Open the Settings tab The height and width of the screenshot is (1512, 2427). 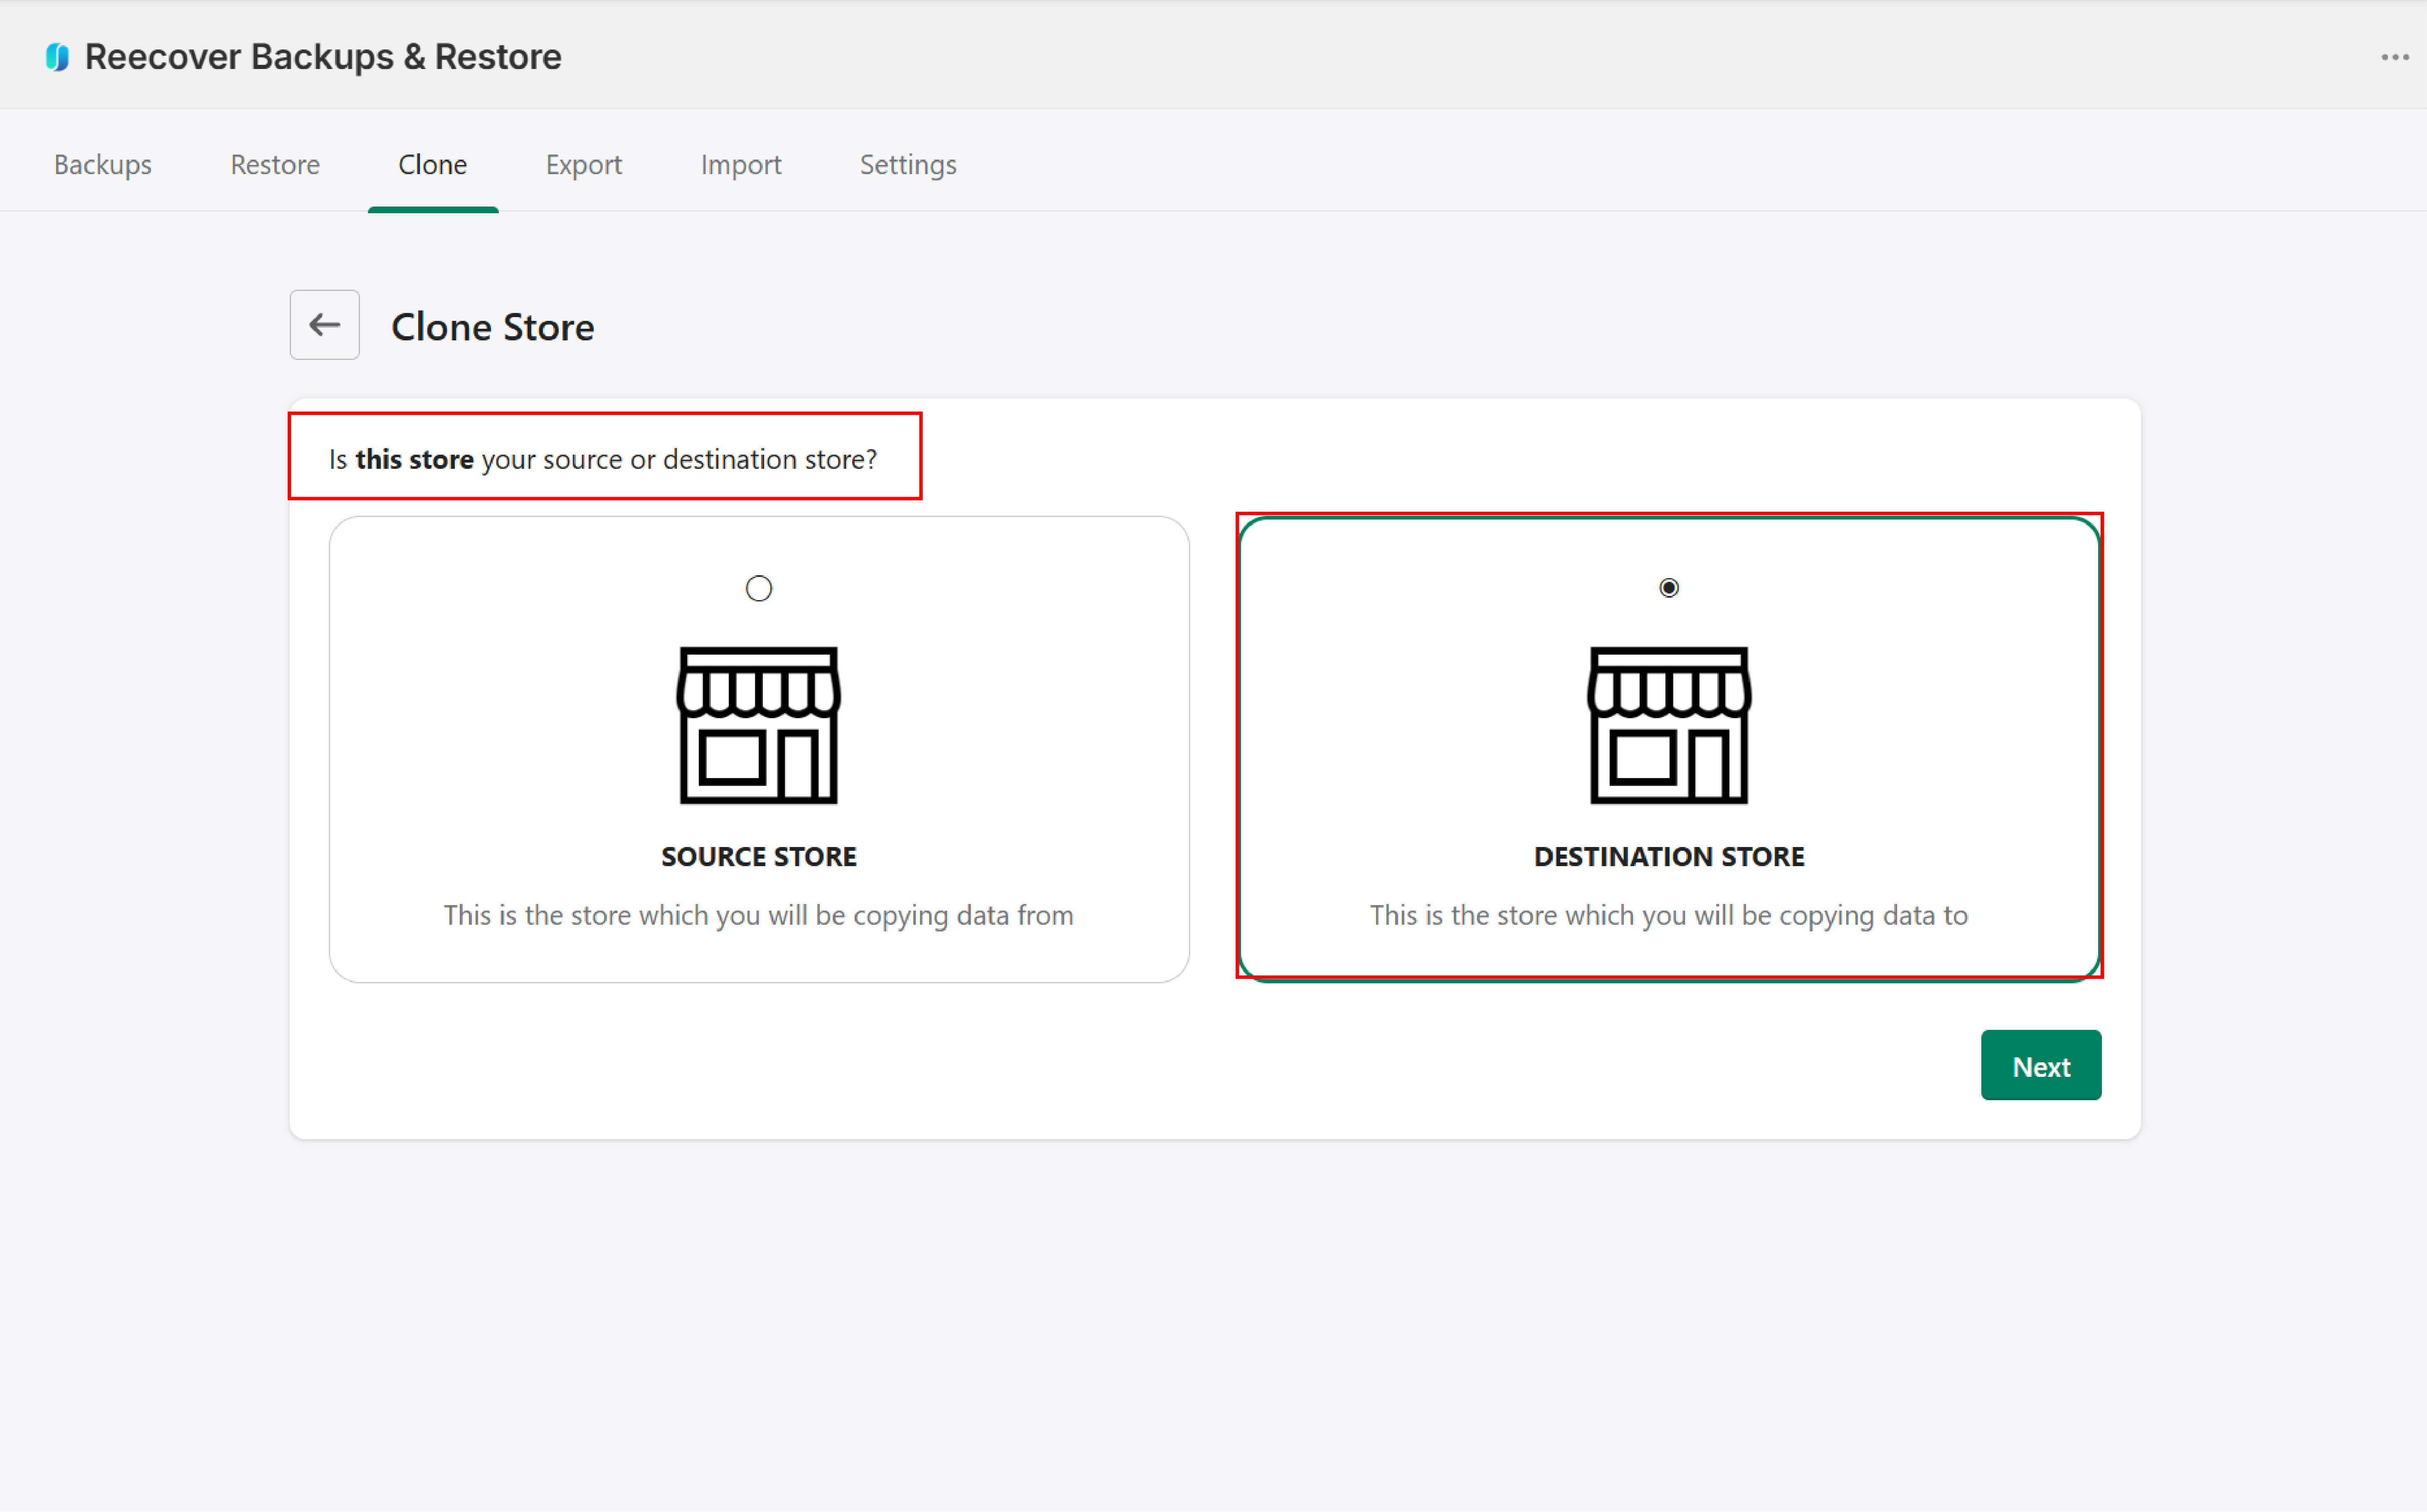point(908,164)
